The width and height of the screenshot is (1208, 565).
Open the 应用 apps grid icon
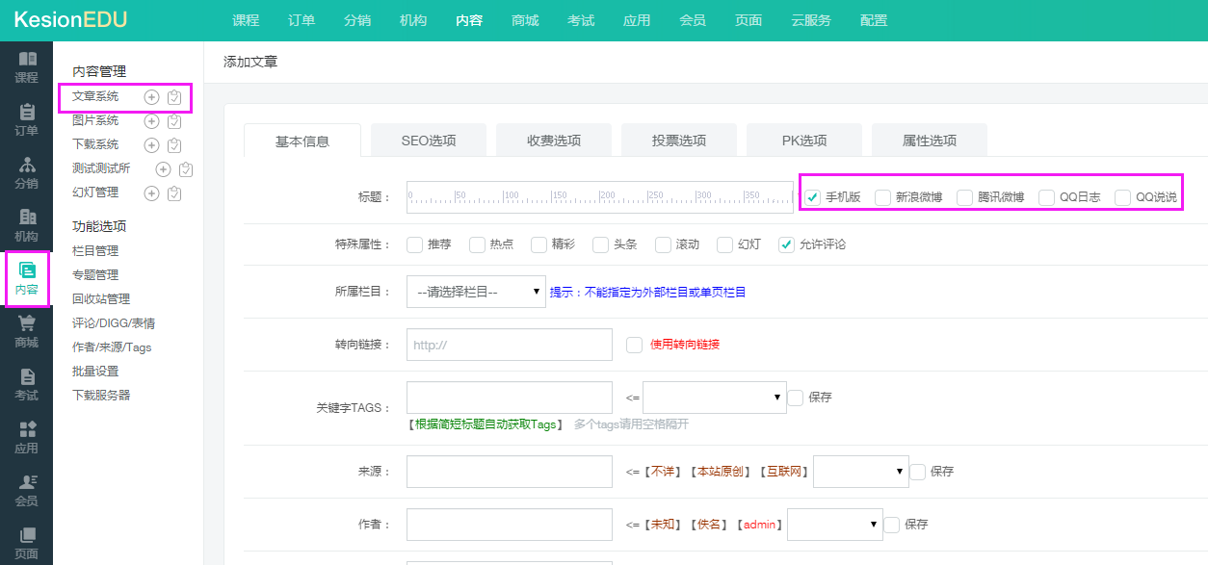pyautogui.click(x=27, y=430)
